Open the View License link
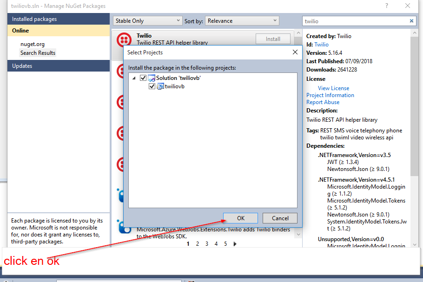Viewport: 423px width, 282px height. (333, 88)
